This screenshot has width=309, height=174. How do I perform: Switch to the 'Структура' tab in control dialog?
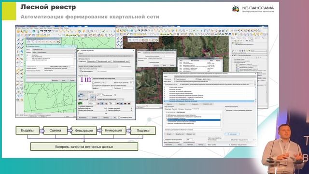[168, 109]
